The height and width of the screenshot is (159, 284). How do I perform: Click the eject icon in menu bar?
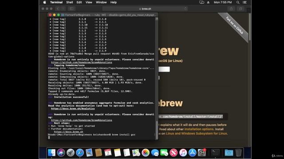pyautogui.click(x=208, y=2)
